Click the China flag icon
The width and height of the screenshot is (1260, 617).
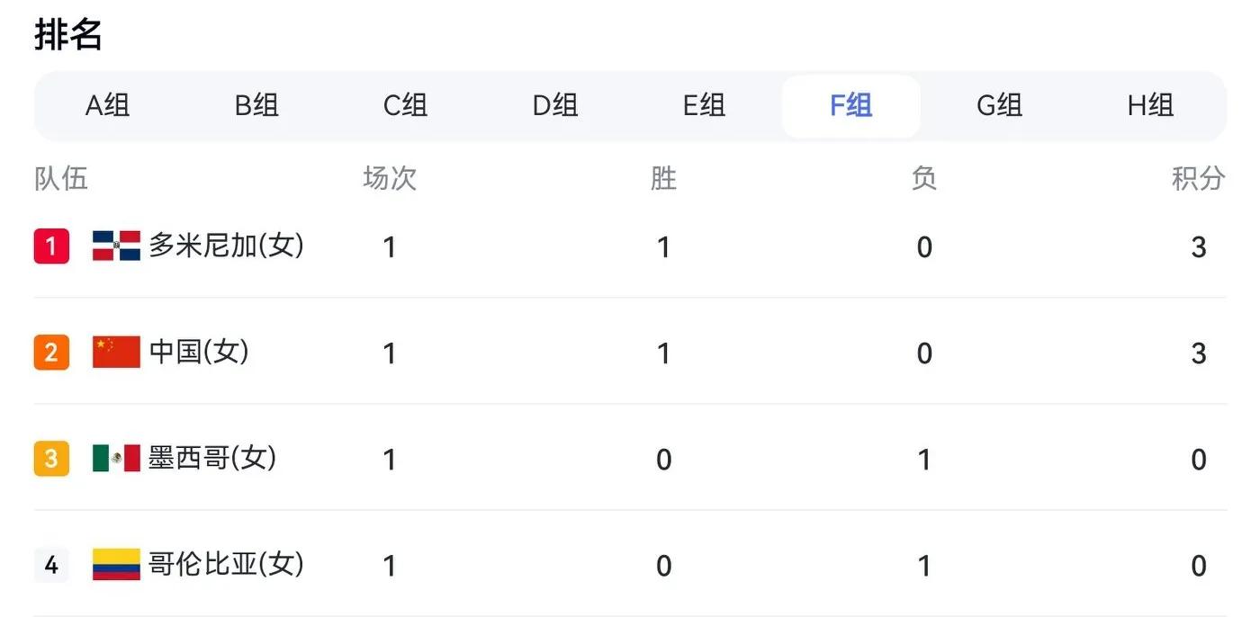[116, 352]
